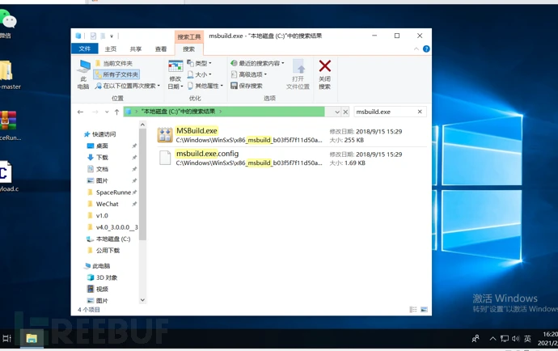This screenshot has width=558, height=351.
Task: Open the 其他属性 other properties dropdown
Action: pos(205,86)
